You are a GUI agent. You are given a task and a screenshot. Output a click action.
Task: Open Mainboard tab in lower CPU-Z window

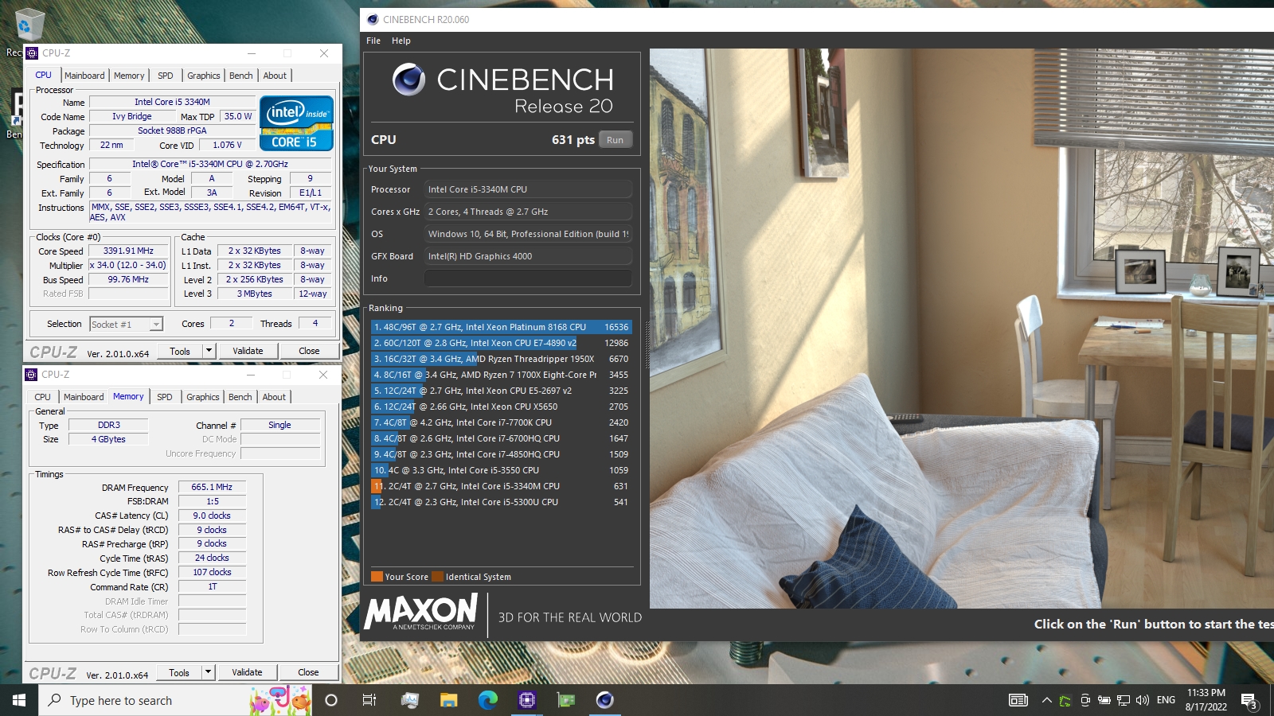pyautogui.click(x=84, y=397)
